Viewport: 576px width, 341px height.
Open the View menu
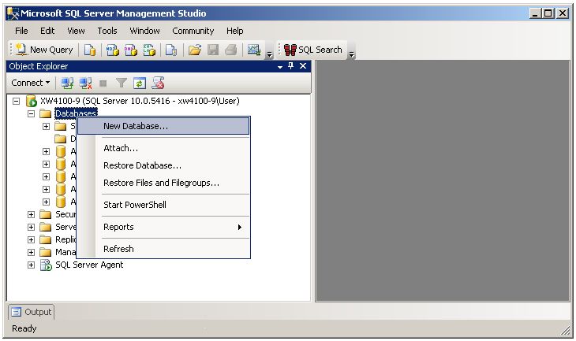coord(76,31)
